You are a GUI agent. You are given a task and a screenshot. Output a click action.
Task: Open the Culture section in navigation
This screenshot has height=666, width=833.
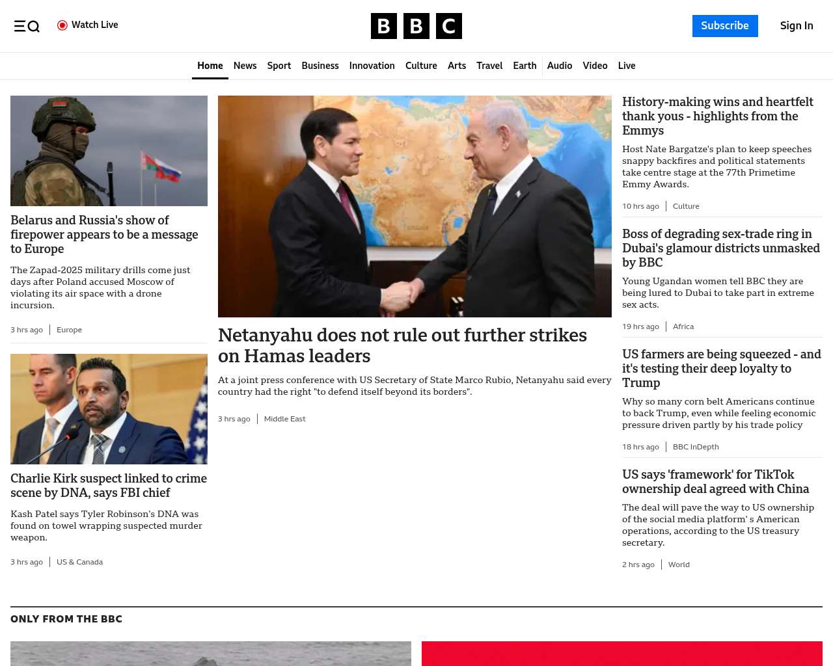421,66
